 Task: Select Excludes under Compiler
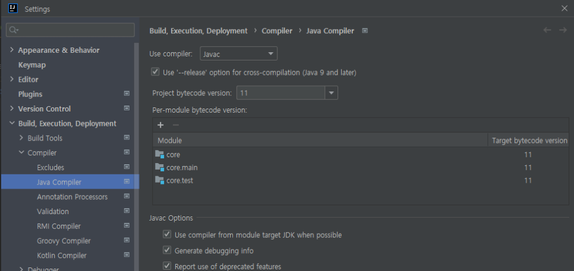51,168
